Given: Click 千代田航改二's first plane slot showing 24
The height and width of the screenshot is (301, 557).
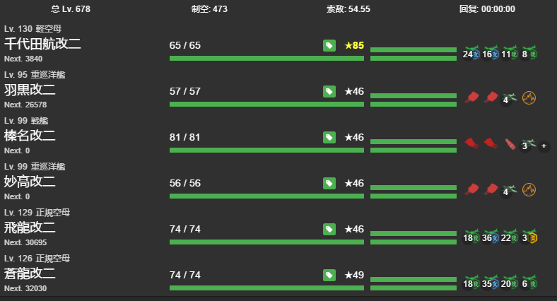Looking at the screenshot, I should [470, 53].
